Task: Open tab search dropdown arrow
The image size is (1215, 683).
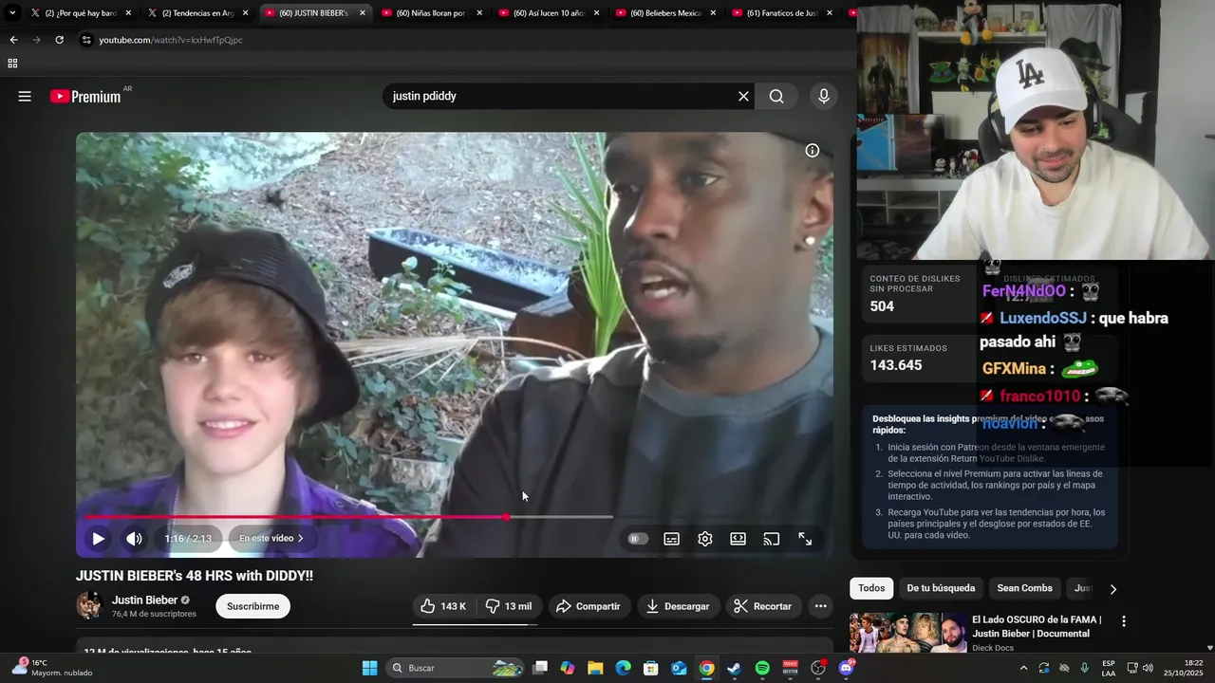Action: tap(12, 13)
